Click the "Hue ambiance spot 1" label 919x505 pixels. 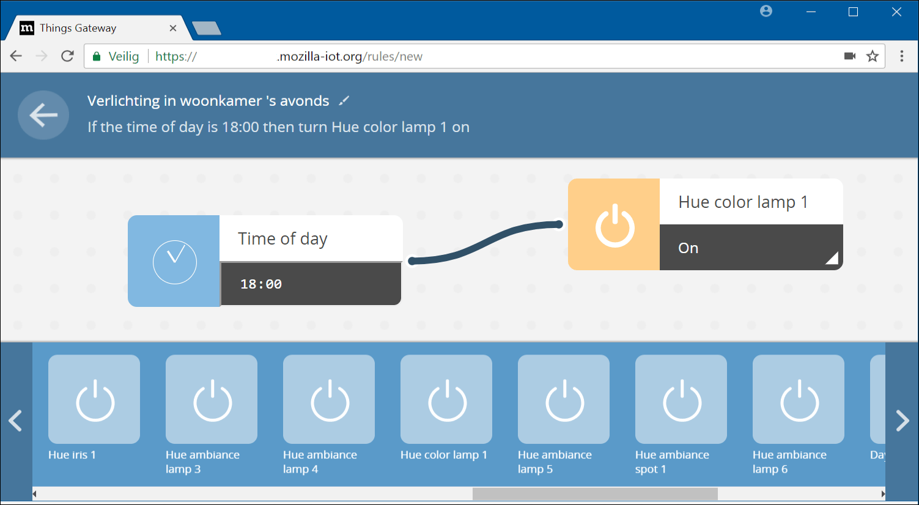(672, 462)
